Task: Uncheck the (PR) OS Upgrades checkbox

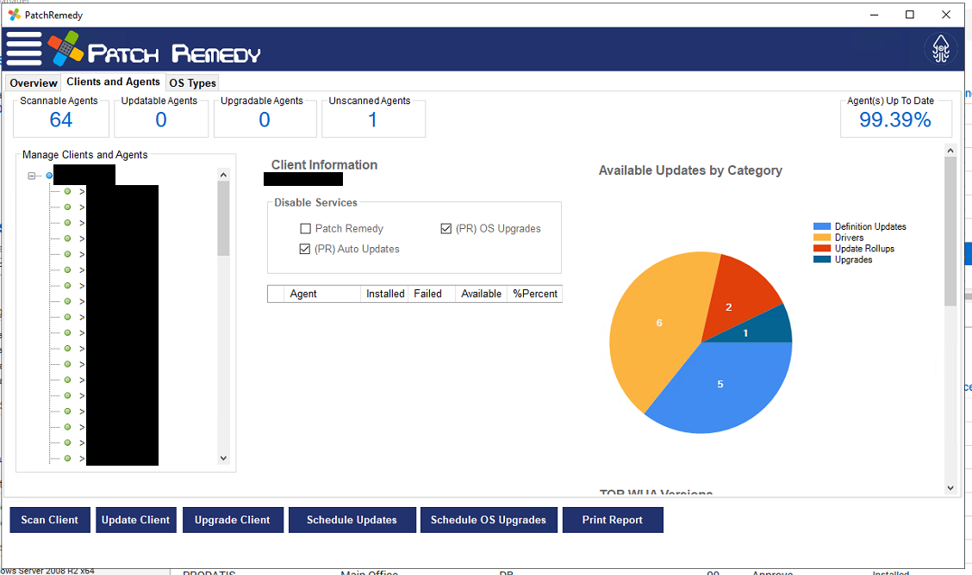Action: (x=445, y=228)
